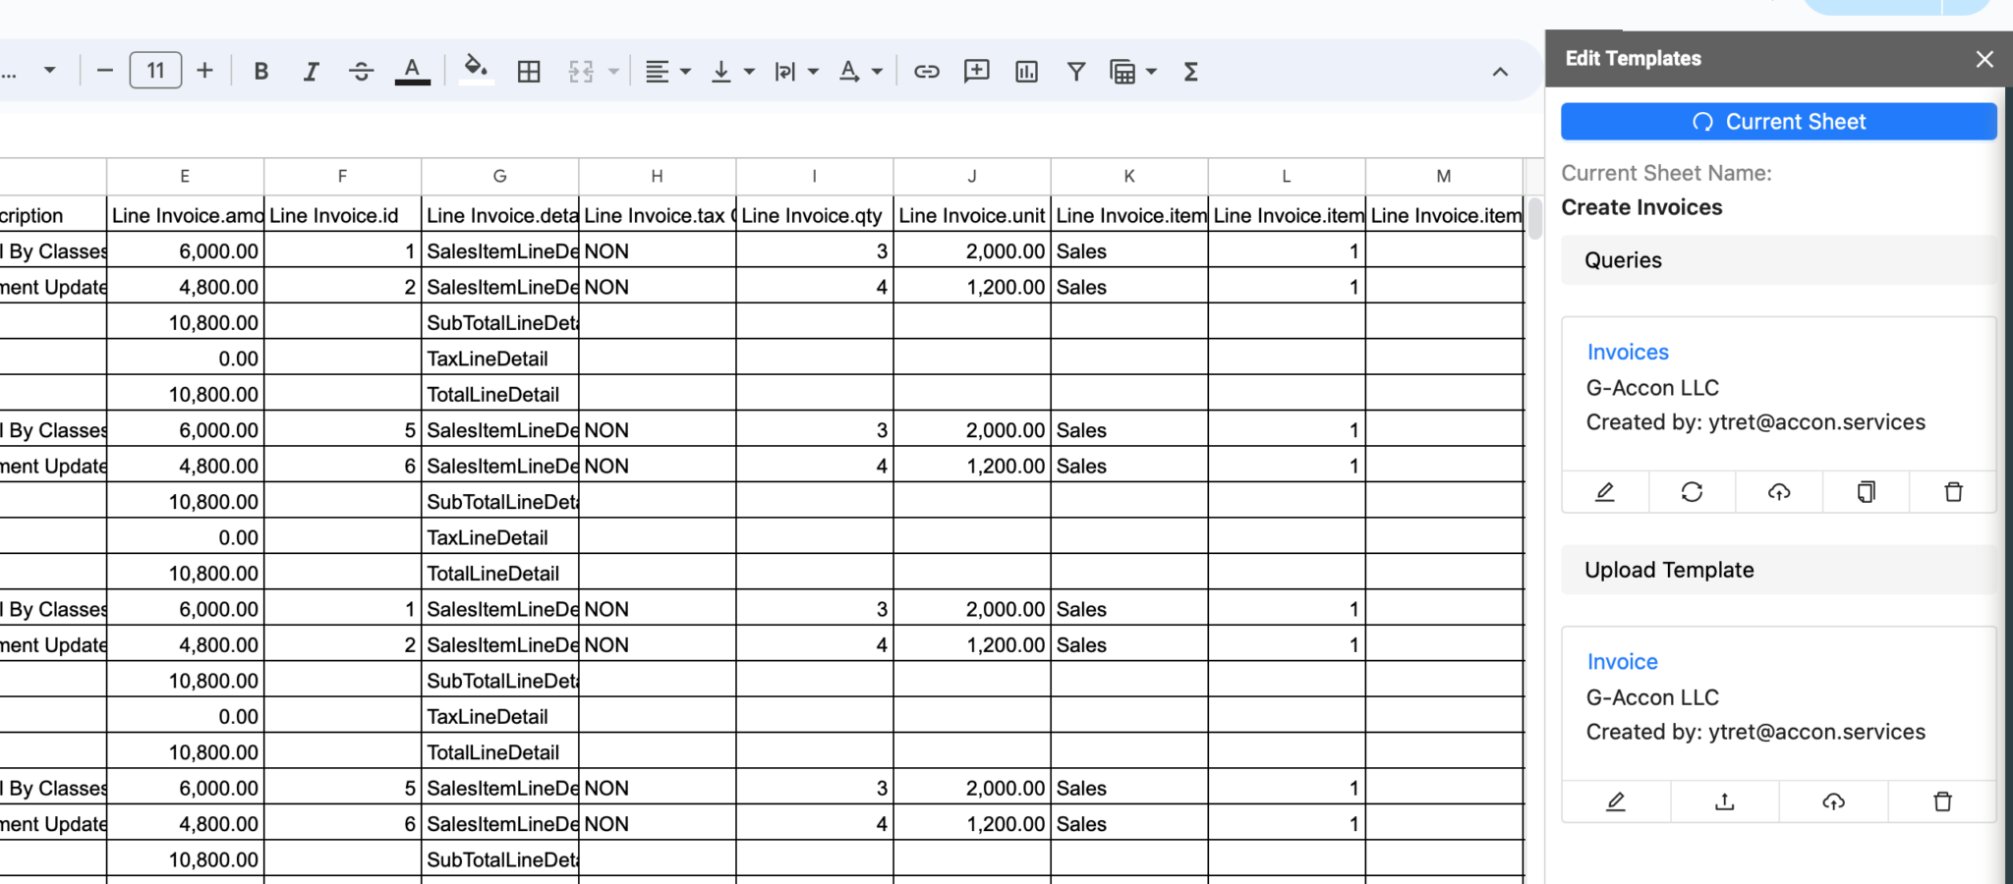Delete the Invoice upload template
This screenshot has height=884, width=2013.
[x=1942, y=801]
